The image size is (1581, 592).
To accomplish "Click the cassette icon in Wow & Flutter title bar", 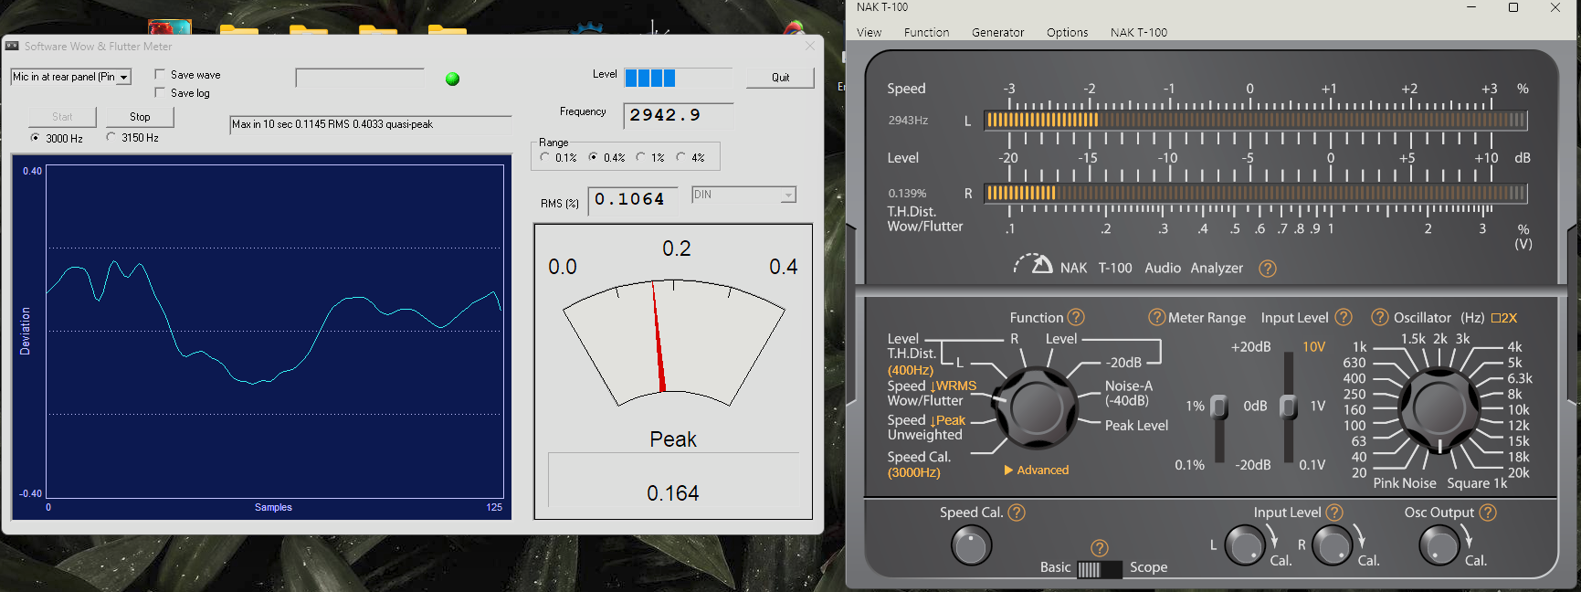I will tap(12, 46).
